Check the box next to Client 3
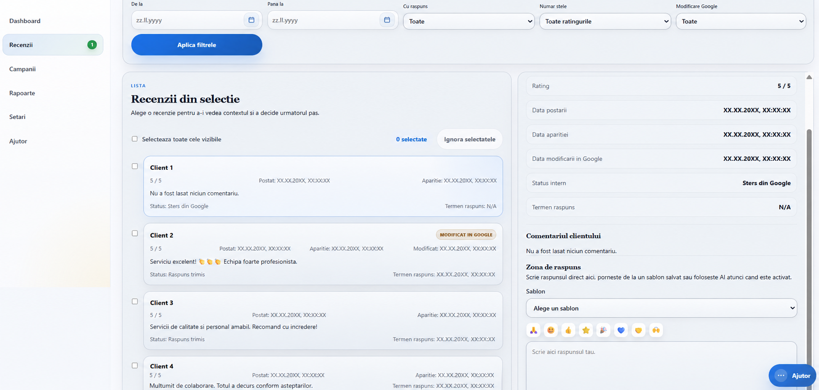This screenshot has width=819, height=390. point(135,301)
